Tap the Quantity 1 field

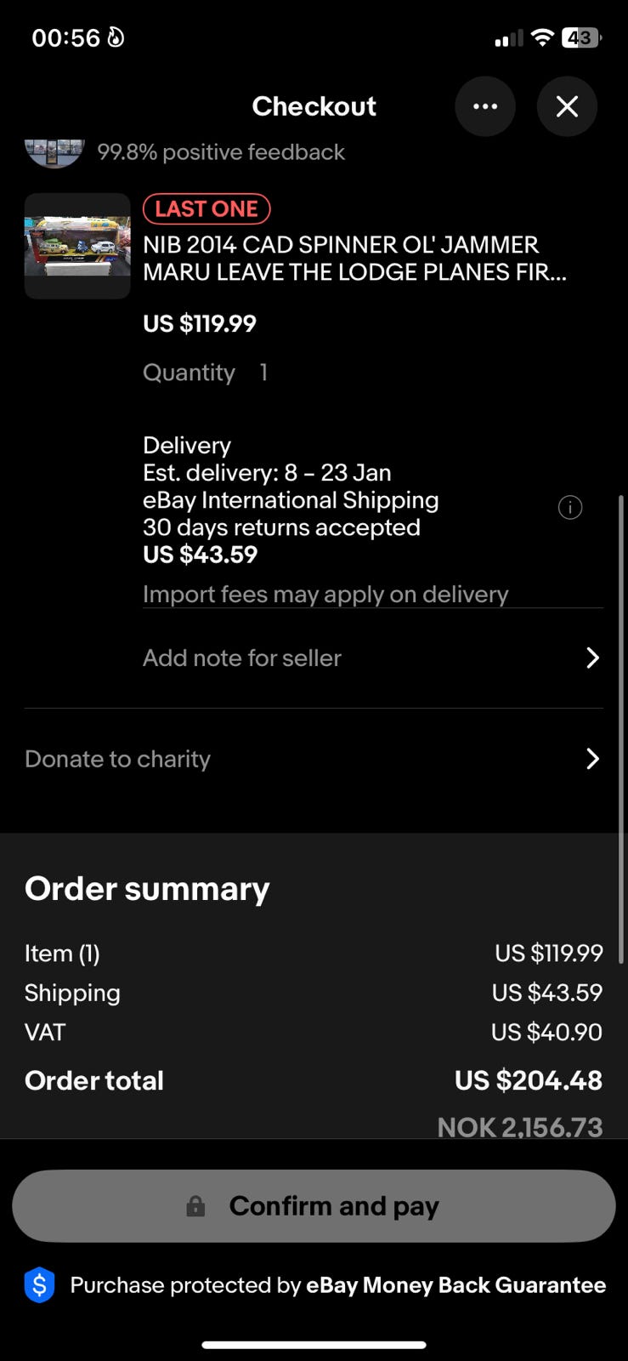(x=205, y=373)
